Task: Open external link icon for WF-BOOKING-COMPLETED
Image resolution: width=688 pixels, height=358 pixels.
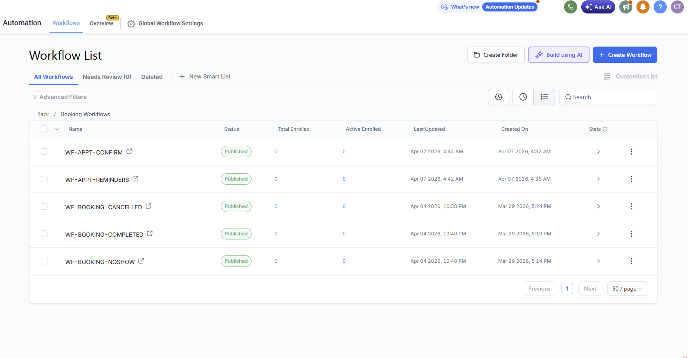Action: click(x=150, y=233)
